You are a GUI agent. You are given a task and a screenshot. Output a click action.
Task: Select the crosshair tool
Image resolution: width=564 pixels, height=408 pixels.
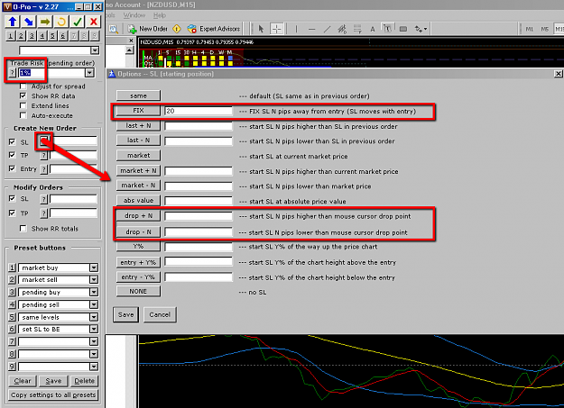point(276,29)
